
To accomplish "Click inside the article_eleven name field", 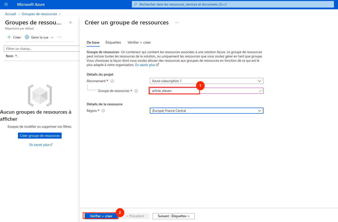I will coord(174,90).
